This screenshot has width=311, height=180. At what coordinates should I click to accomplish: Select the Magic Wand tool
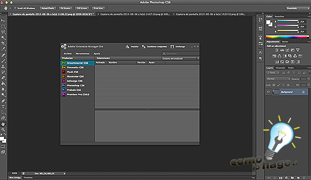pyautogui.click(x=3, y=38)
